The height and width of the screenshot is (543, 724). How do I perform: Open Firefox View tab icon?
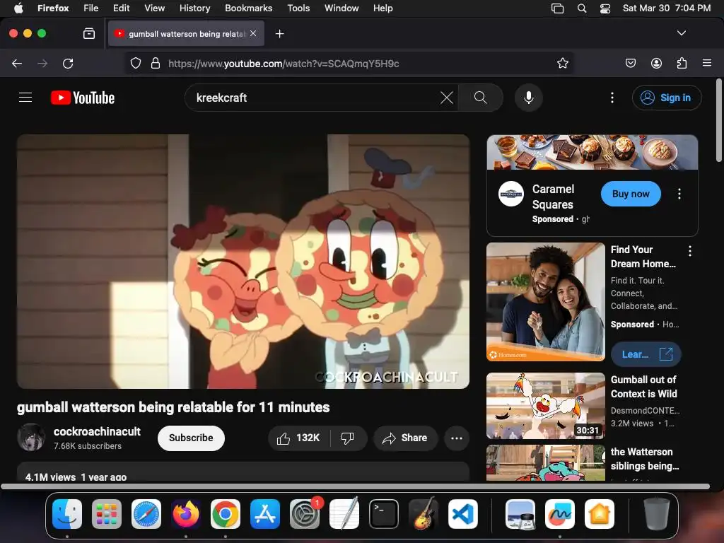89,33
